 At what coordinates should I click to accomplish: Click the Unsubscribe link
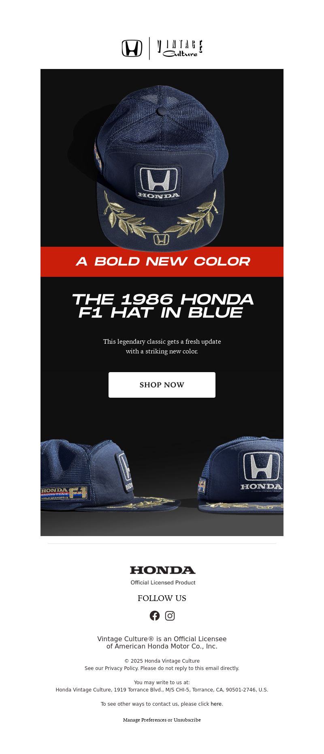tap(187, 720)
